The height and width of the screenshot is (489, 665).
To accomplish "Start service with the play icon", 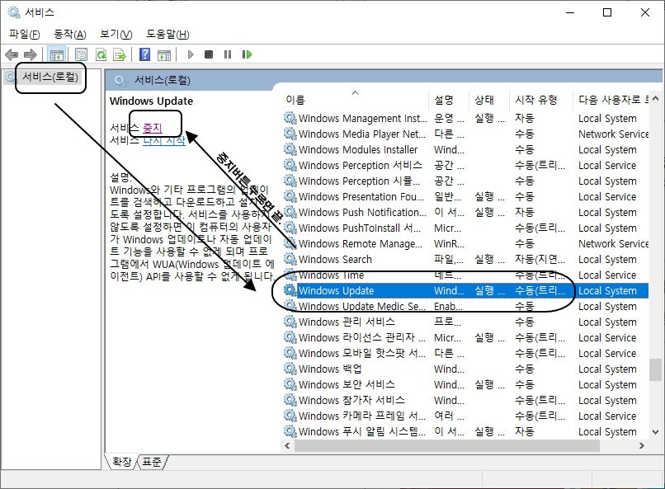I will [x=191, y=54].
